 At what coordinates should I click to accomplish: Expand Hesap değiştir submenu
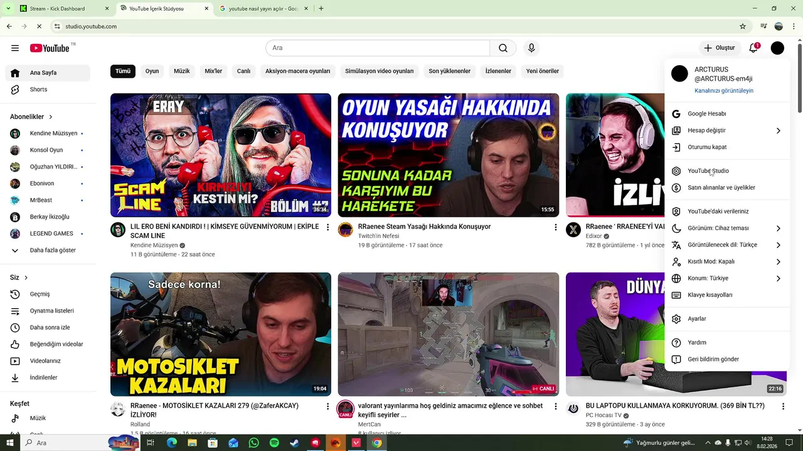727,131
